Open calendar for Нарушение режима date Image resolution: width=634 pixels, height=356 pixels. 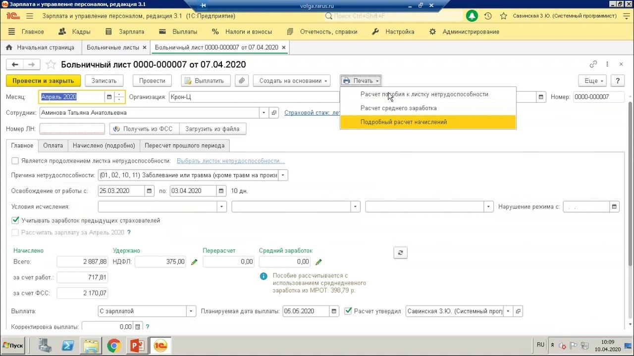click(x=614, y=207)
